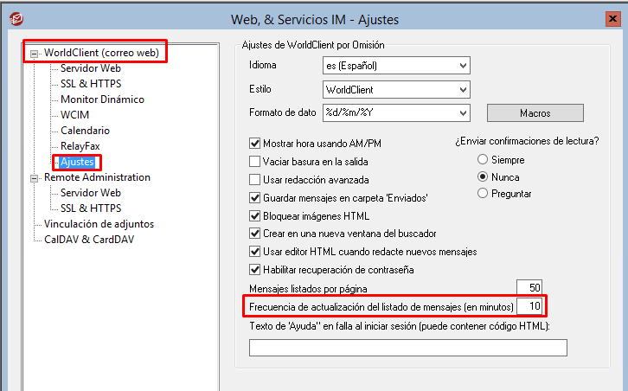Click the 'Mensajes listados por página' field

(x=529, y=287)
